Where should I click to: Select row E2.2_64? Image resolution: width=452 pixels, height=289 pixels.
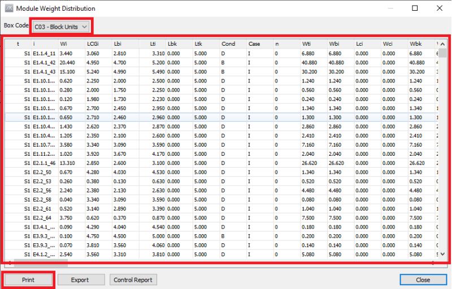[x=221, y=218]
